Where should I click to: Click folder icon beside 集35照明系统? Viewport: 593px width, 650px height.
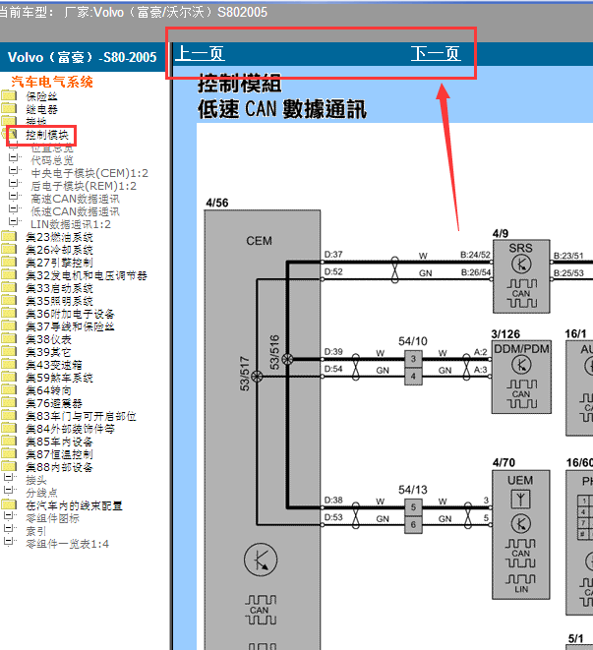9,301
